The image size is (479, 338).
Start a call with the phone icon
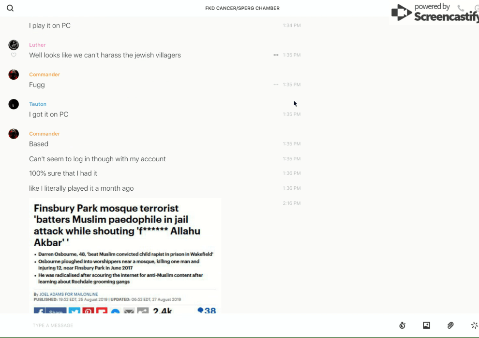pyautogui.click(x=461, y=8)
